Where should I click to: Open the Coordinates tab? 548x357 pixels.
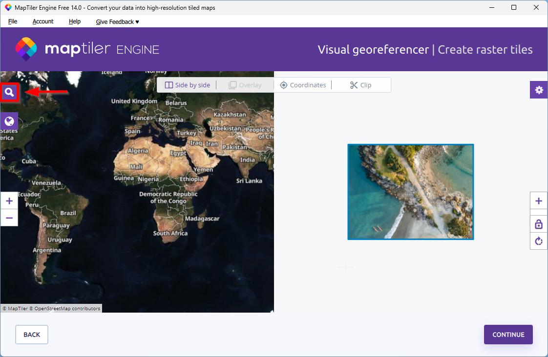(x=303, y=85)
